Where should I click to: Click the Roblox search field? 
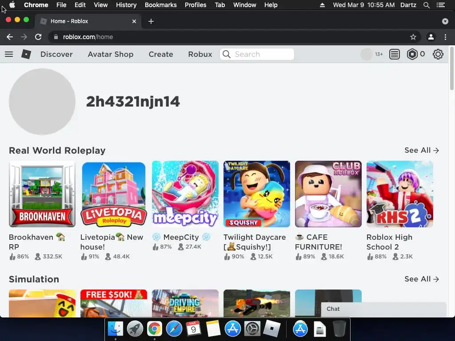(257, 54)
